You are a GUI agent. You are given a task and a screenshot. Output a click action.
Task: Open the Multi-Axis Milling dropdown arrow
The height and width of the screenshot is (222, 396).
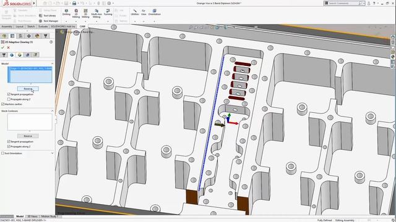click(x=97, y=21)
